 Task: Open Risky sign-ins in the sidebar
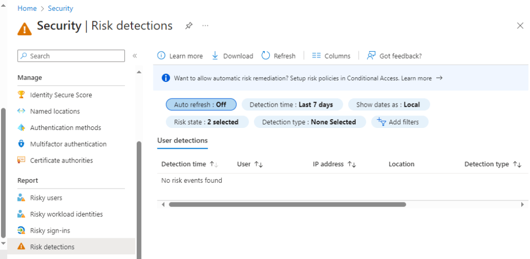[50, 231]
